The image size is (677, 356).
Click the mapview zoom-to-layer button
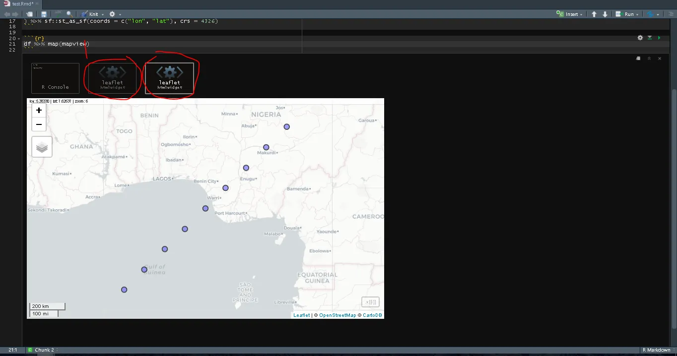[370, 301]
